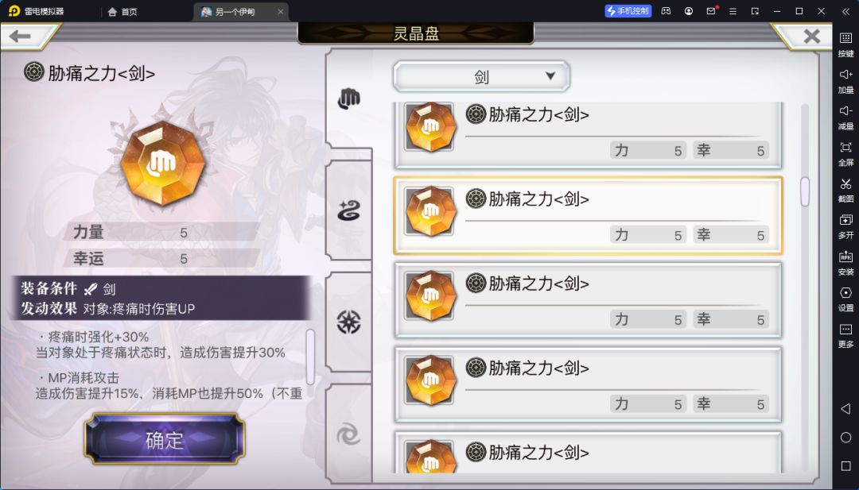
Task: Click the crystal list scrollbar handle
Action: [x=805, y=191]
